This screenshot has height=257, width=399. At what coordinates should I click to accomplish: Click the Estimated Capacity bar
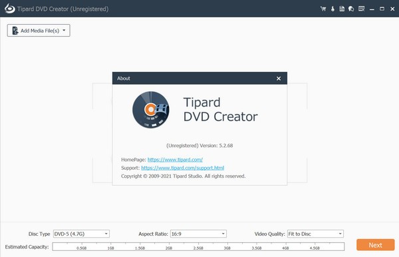pos(198,246)
